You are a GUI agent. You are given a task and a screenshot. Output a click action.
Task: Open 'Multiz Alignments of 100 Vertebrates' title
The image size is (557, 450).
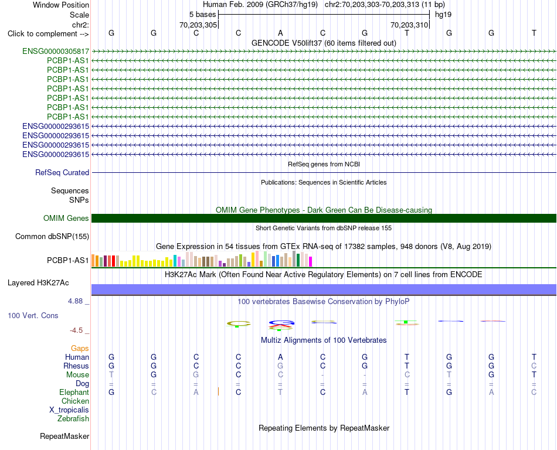(x=324, y=340)
